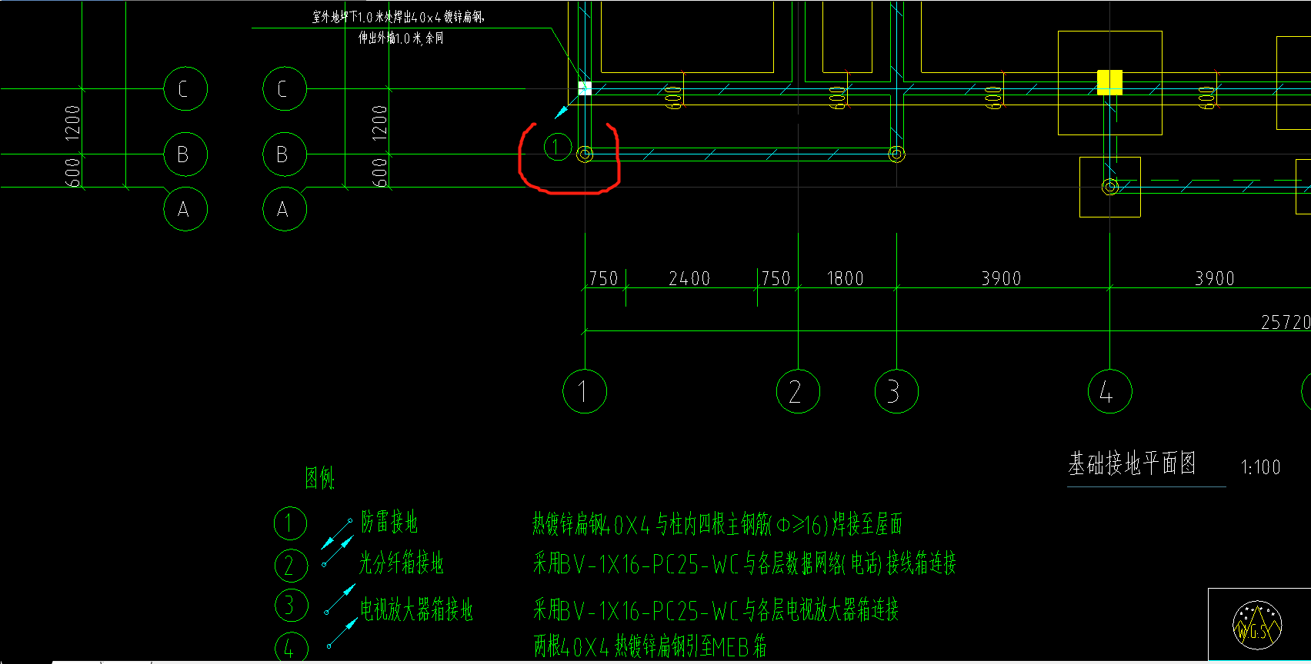Select the legend note starting 热镀锌扁钢40X4
The width and height of the screenshot is (1311, 664).
[717, 524]
